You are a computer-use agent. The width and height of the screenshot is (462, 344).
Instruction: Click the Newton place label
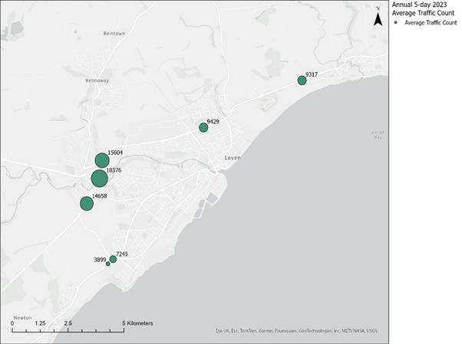(x=22, y=316)
